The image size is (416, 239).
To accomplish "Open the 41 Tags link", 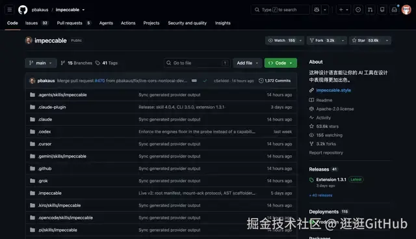I will point(107,63).
